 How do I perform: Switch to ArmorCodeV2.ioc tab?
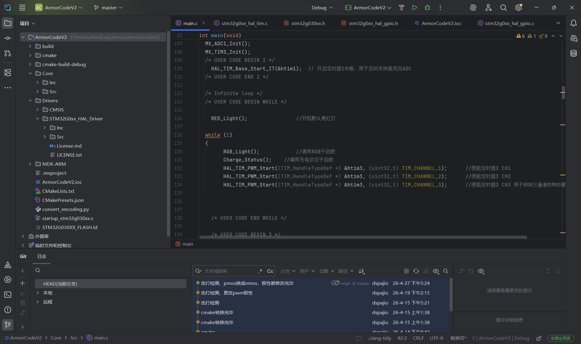(438, 23)
